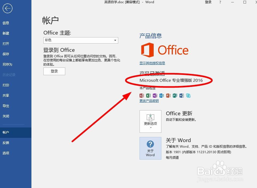
Task: Click the Excel app icon
Action: pos(148,96)
